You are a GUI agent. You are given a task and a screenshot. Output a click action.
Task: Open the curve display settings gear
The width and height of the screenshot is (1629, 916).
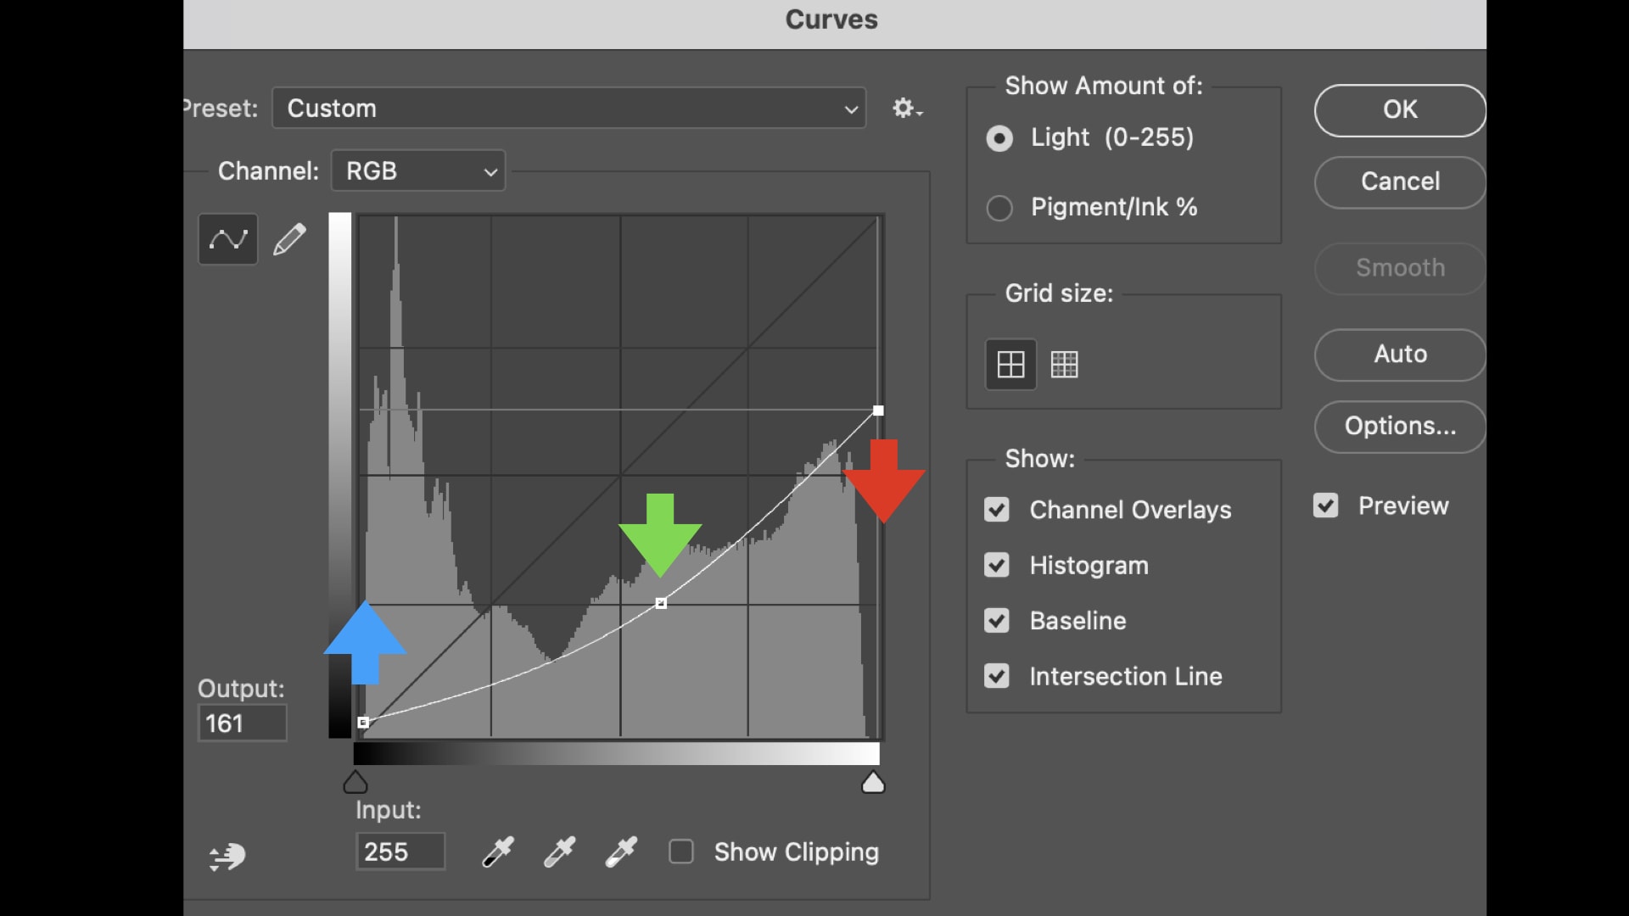coord(904,108)
